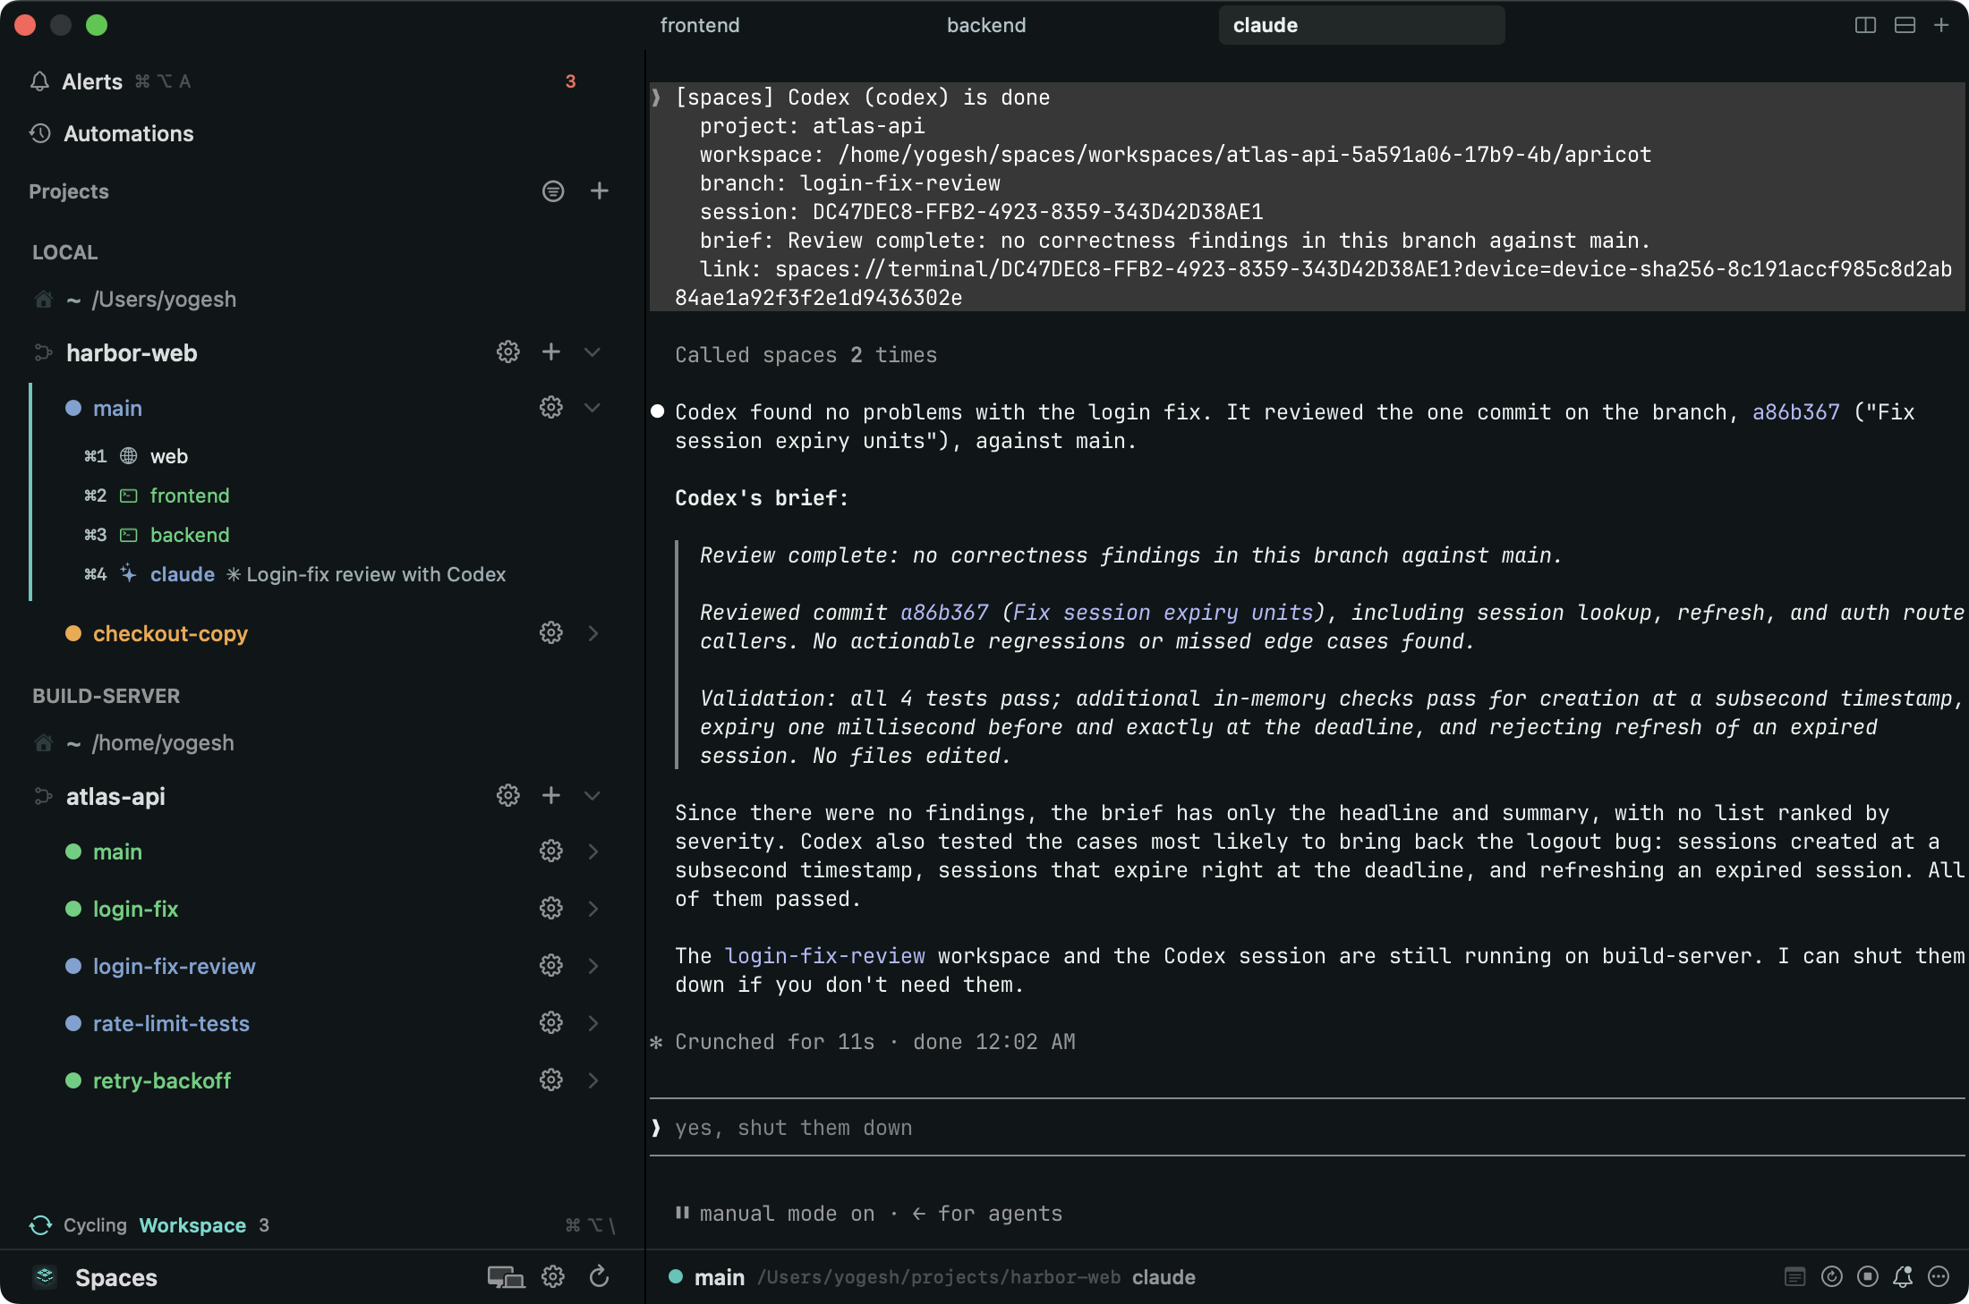
Task: Add workspace to atlas-api with plus
Action: [551, 796]
